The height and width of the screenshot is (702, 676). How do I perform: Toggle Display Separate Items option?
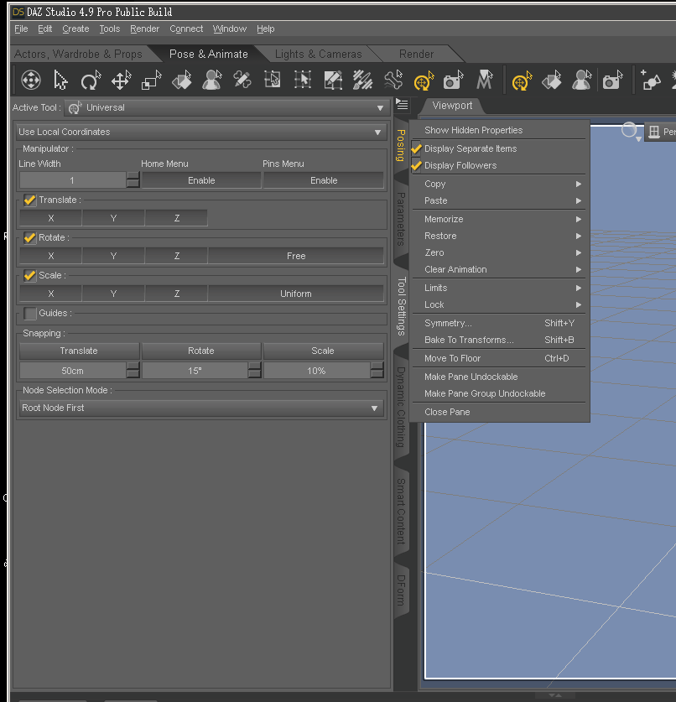(498, 148)
